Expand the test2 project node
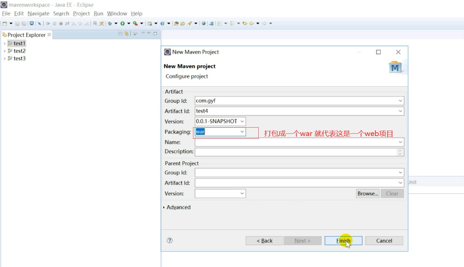The height and width of the screenshot is (267, 464). [x=4, y=51]
